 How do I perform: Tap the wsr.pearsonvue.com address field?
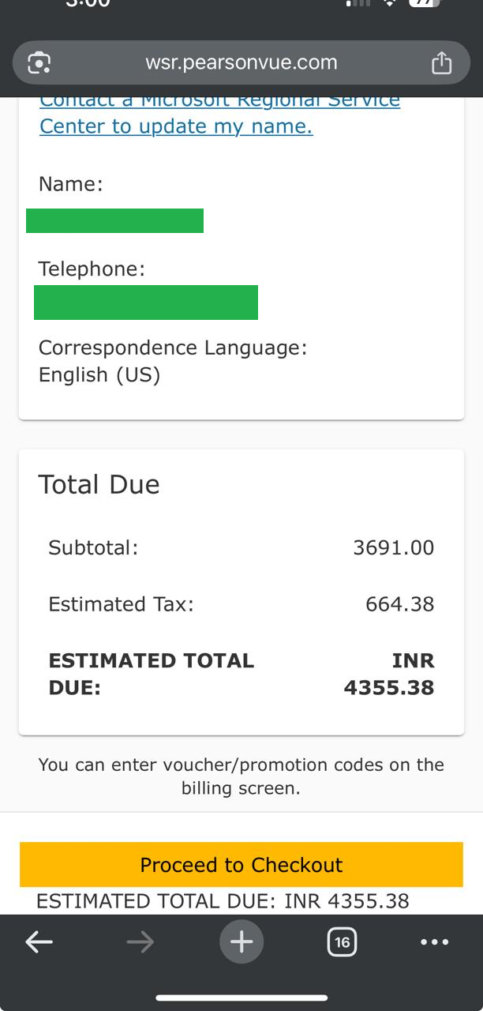[241, 63]
